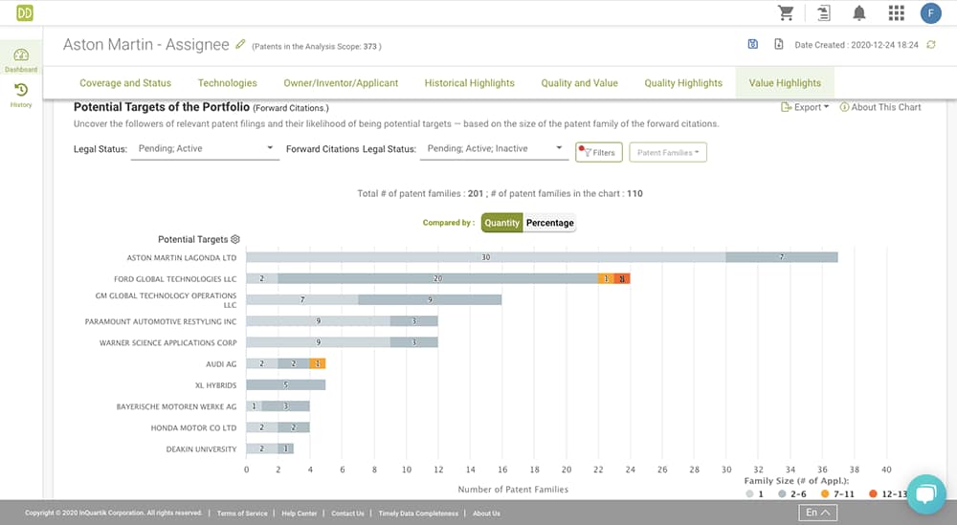Screen dimensions: 957x525
Task: Open the export list icon in header
Action: (824, 12)
